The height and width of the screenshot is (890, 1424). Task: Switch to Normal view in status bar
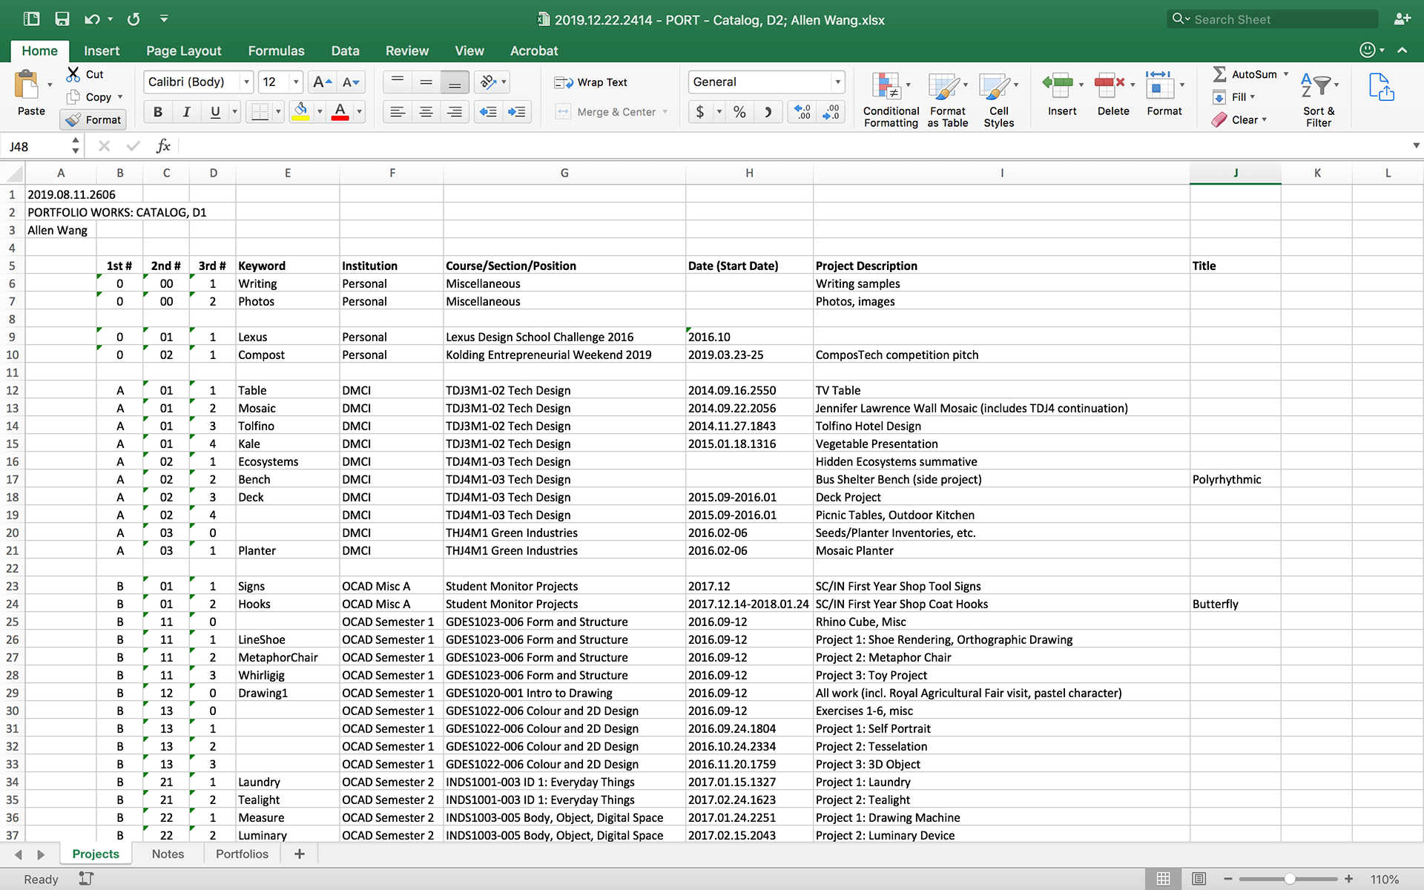1164,879
